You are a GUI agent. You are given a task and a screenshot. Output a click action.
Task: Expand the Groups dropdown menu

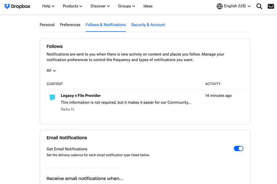(x=126, y=6)
